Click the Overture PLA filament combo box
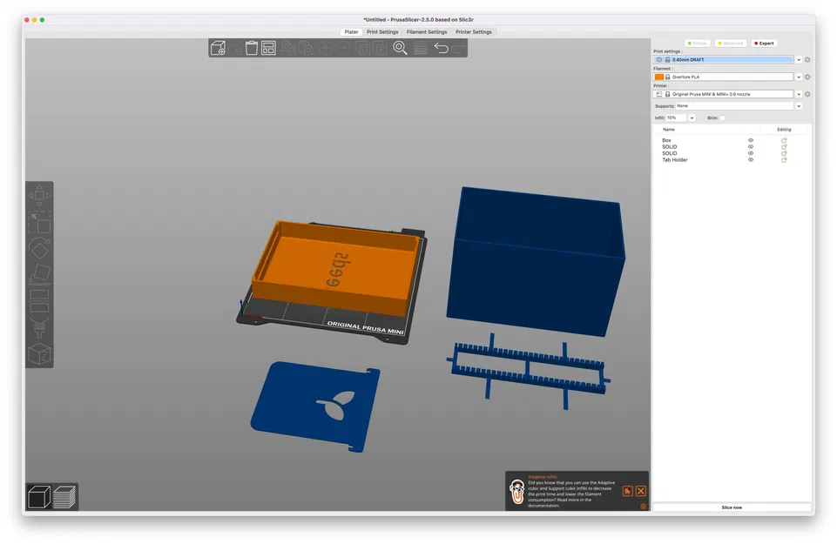 723,77
